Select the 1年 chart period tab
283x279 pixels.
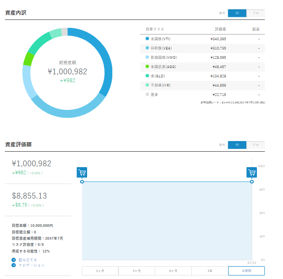click(x=210, y=271)
